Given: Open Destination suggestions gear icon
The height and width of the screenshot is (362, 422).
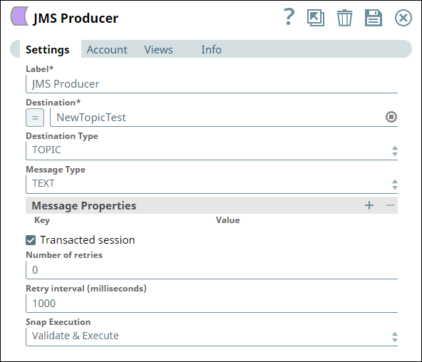Looking at the screenshot, I should coord(391,117).
